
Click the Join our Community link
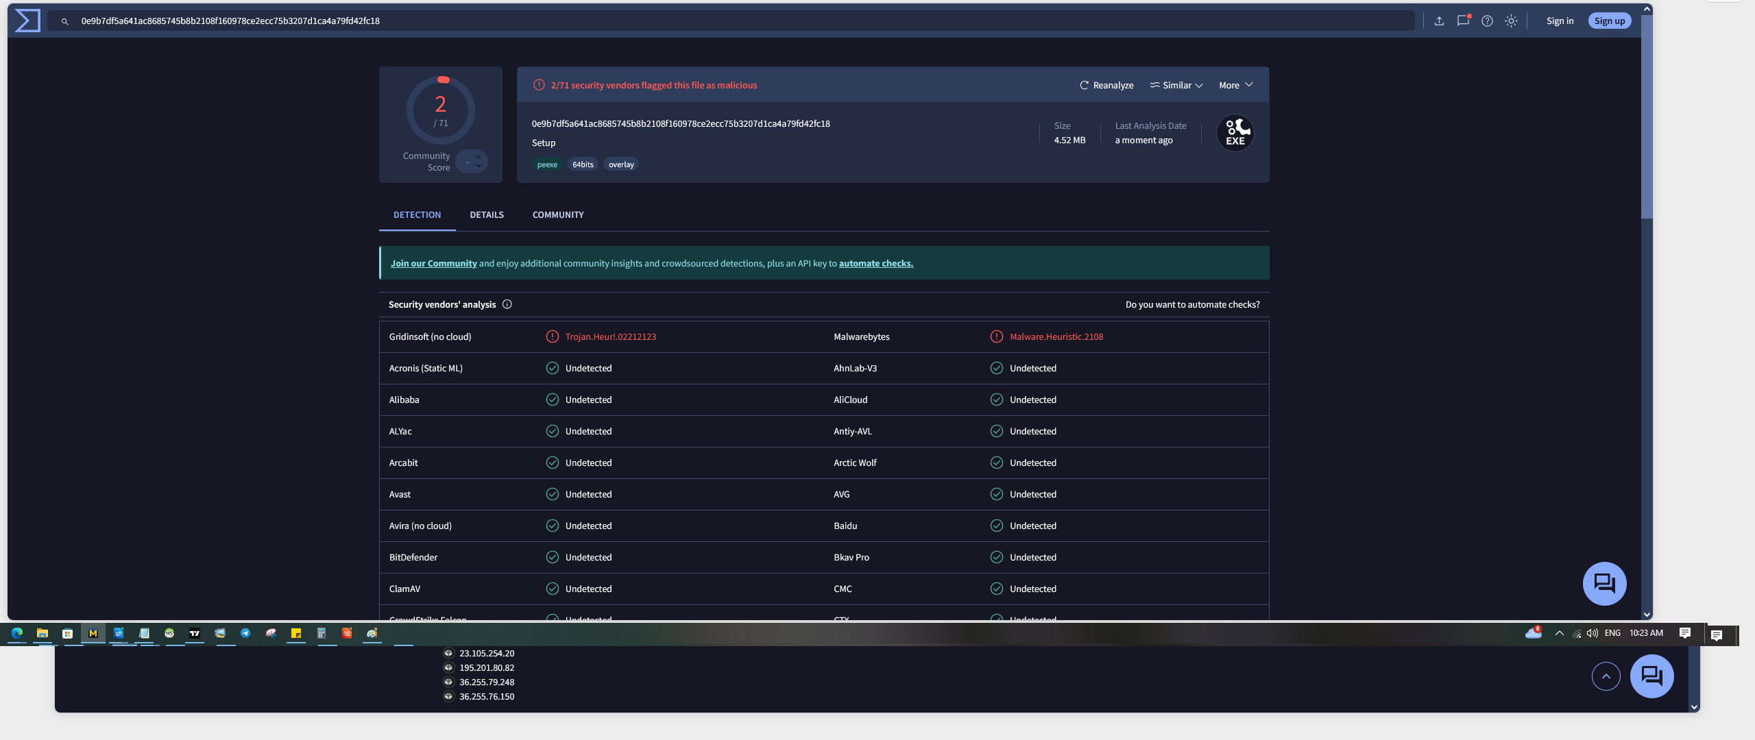click(x=433, y=263)
